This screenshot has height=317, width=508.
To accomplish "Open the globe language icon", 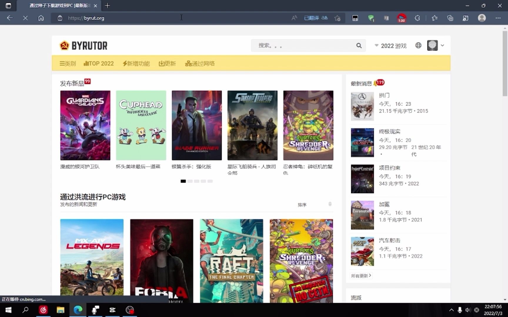I will coord(418,45).
